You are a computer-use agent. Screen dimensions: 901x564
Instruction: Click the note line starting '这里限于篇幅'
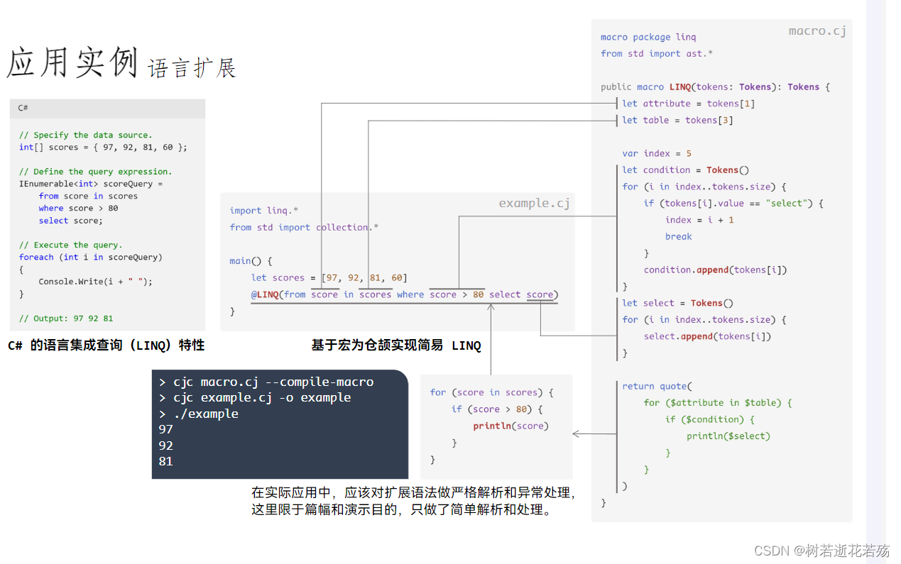(402, 509)
